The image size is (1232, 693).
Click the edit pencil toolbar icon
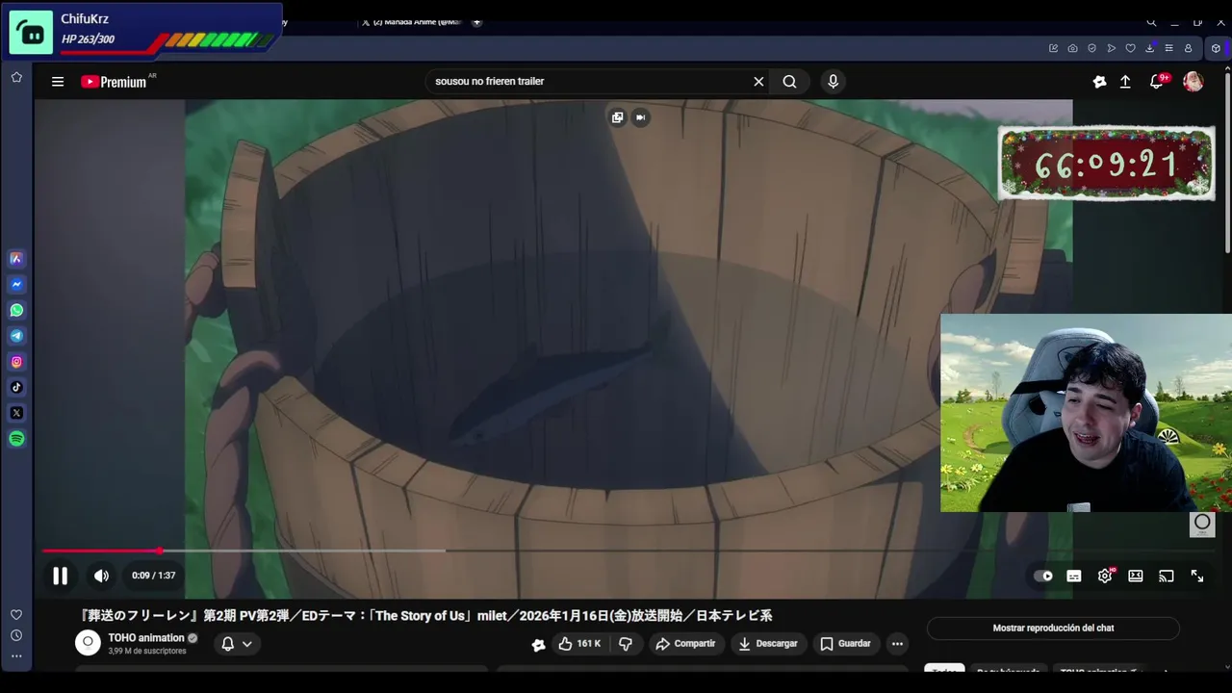(1053, 48)
